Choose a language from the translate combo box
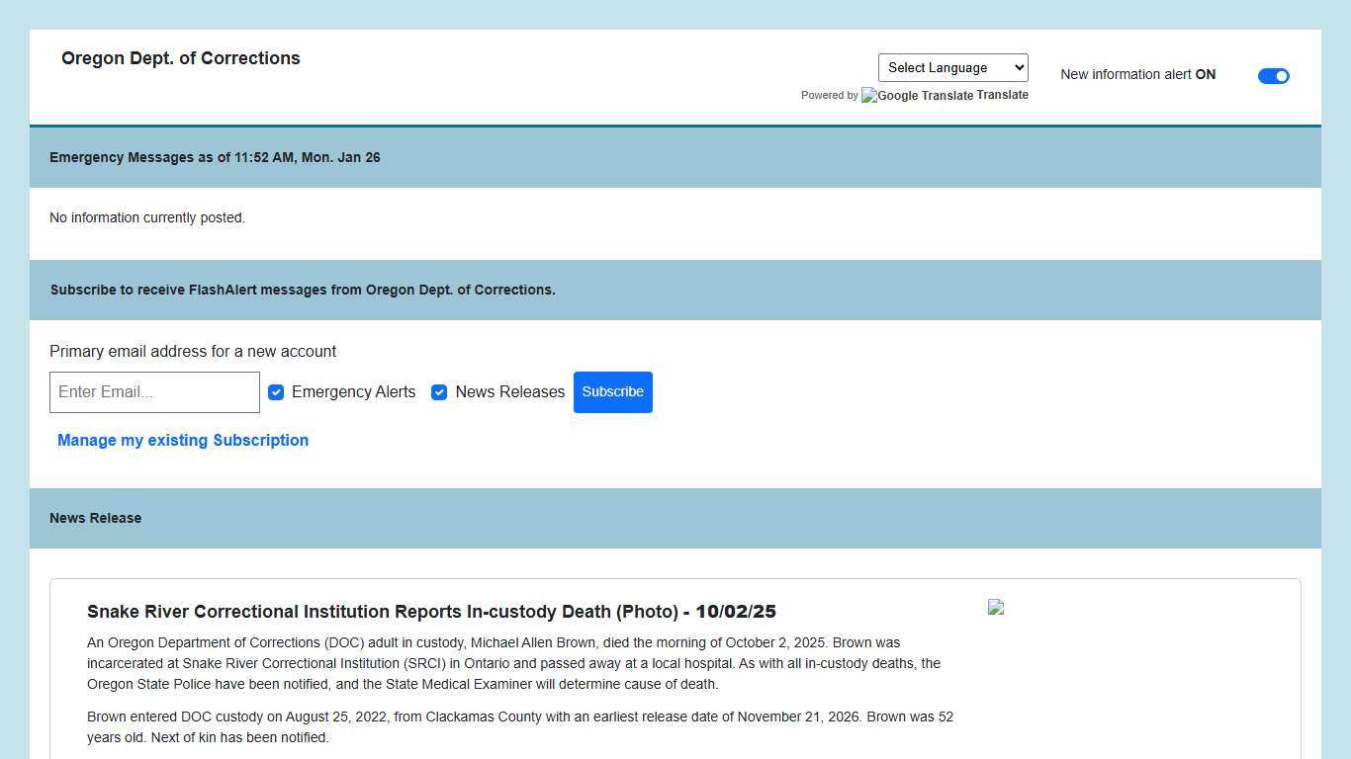Viewport: 1351px width, 759px height. pos(951,67)
